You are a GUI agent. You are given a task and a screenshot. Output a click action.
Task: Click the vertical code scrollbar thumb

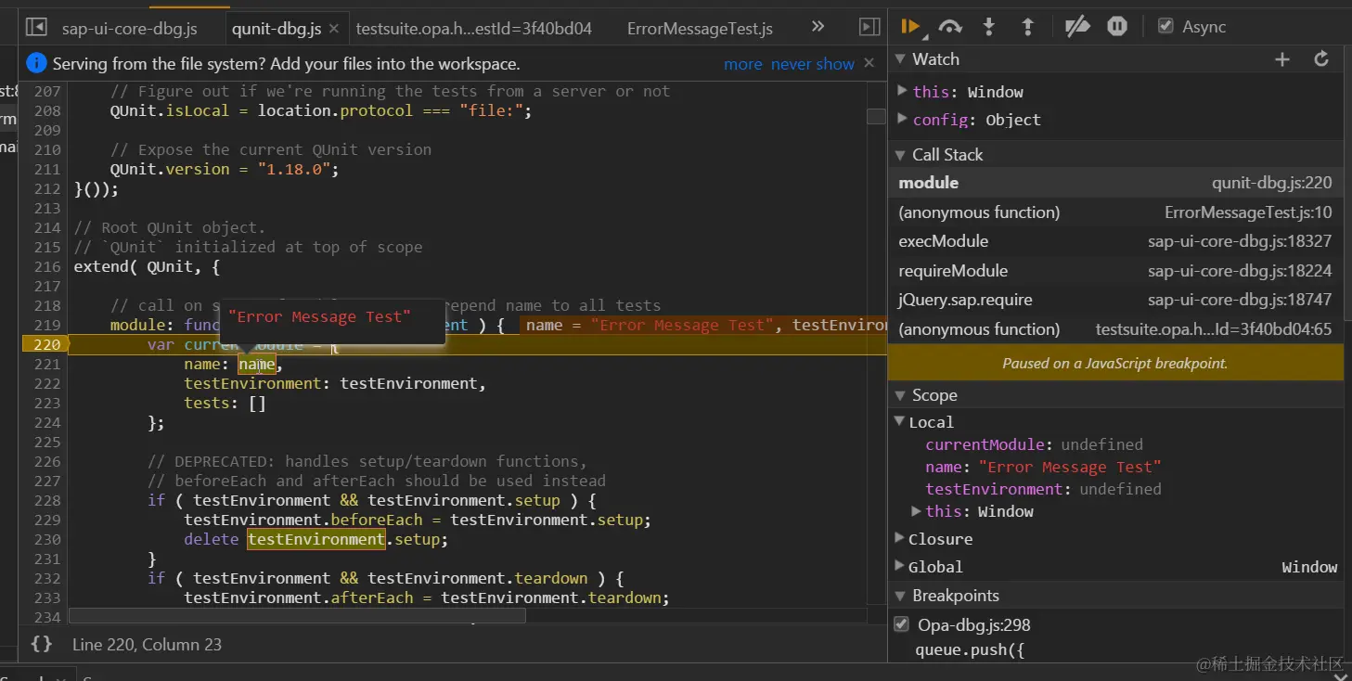pyautogui.click(x=876, y=116)
